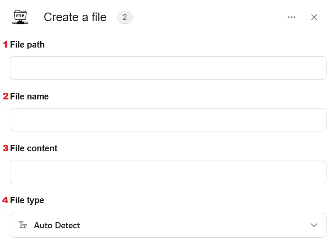Open the three-dot more options menu
The image size is (336, 249).
click(291, 17)
